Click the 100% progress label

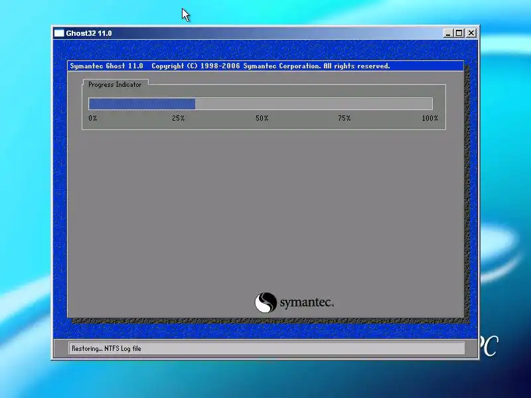pos(430,118)
